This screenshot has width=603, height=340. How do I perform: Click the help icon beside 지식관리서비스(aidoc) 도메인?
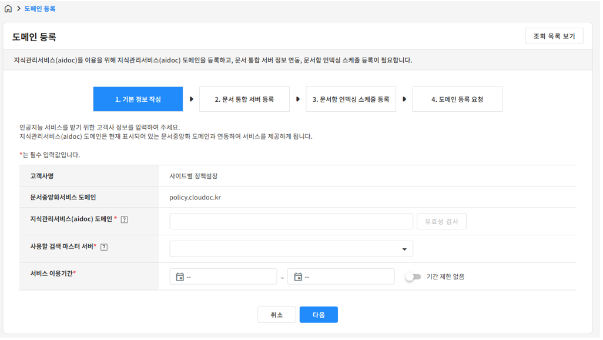tap(124, 219)
